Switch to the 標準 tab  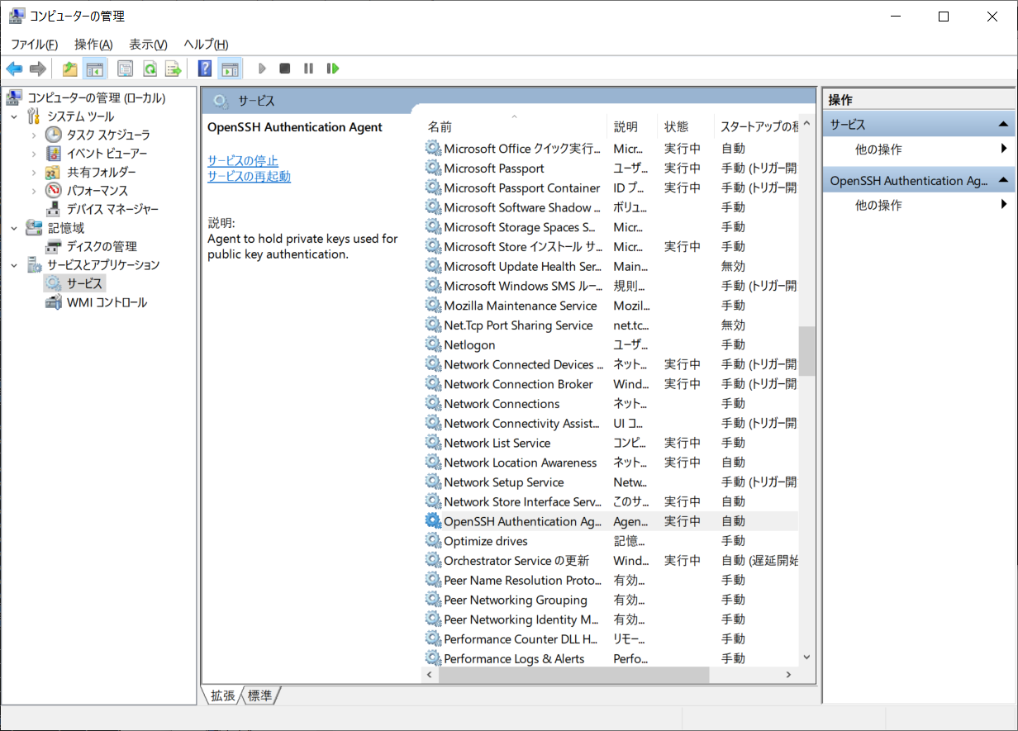[259, 696]
